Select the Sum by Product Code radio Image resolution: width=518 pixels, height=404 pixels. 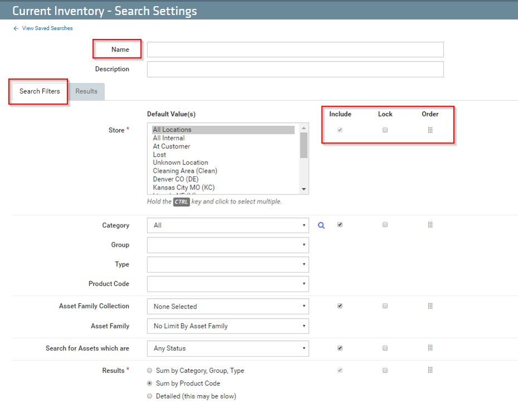point(149,383)
